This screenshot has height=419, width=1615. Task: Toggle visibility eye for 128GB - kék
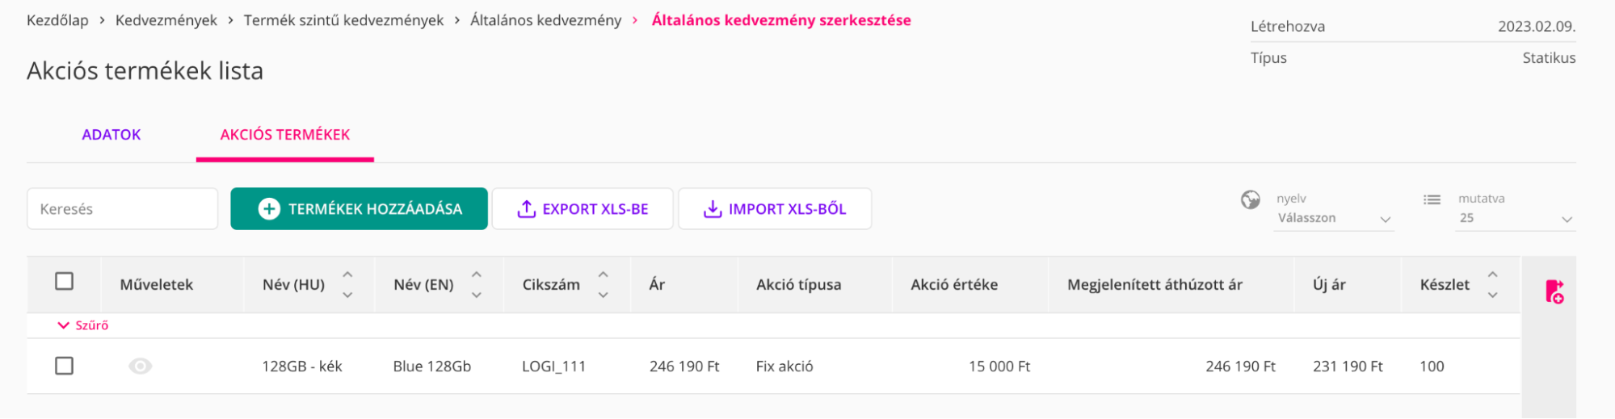click(140, 367)
